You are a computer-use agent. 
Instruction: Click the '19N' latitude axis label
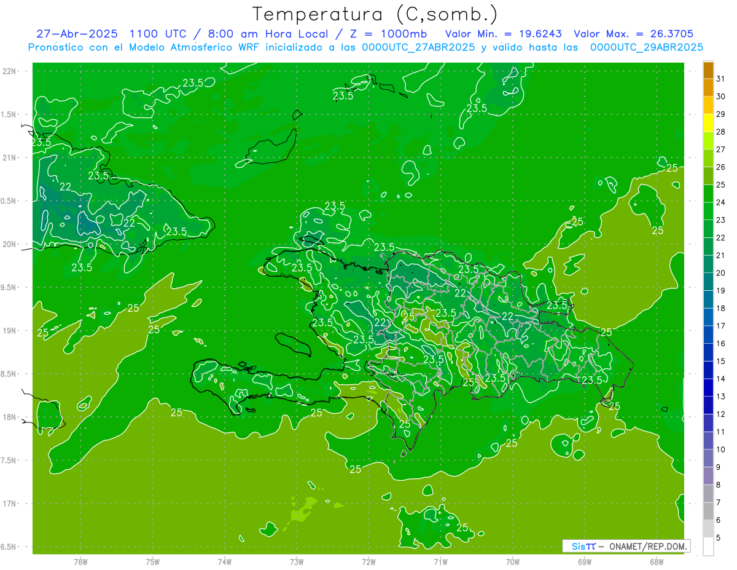(x=10, y=331)
